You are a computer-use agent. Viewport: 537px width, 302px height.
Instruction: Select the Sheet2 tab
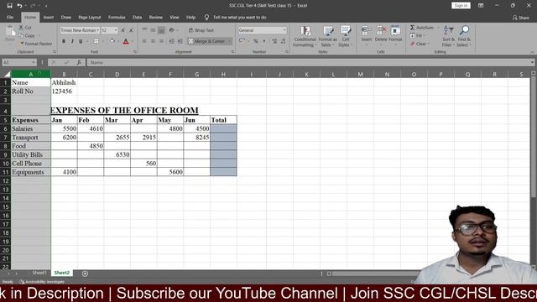pyautogui.click(x=61, y=273)
